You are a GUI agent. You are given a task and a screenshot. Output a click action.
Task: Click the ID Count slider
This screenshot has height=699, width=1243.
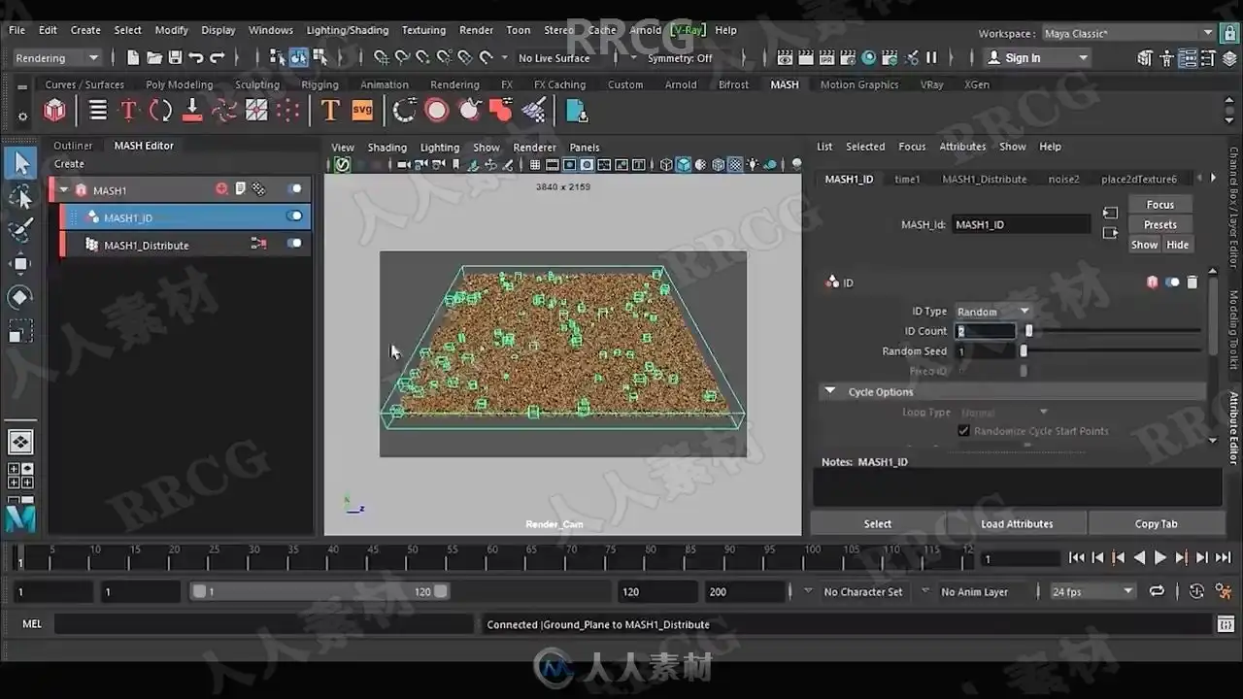click(1112, 331)
